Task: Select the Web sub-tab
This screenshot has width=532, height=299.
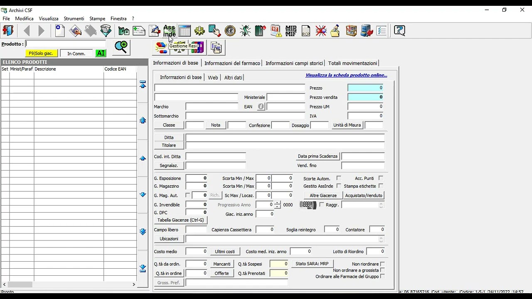Action: click(x=213, y=78)
